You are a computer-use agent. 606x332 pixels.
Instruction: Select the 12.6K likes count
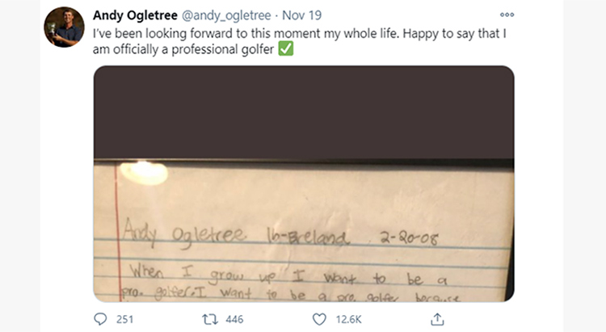(348, 319)
